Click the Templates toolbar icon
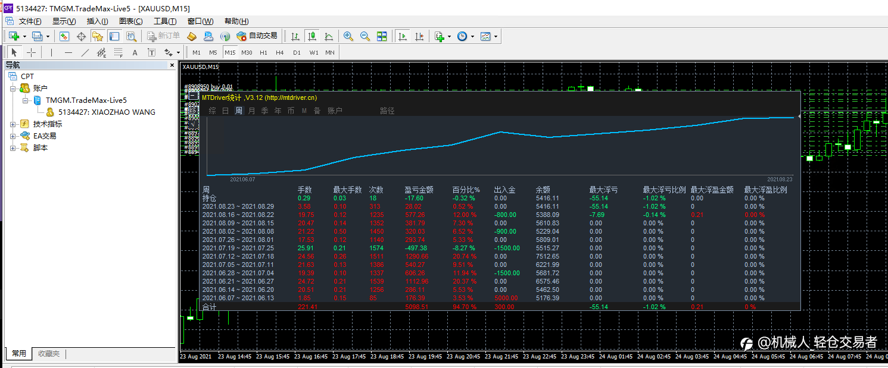The image size is (888, 368). 486,36
